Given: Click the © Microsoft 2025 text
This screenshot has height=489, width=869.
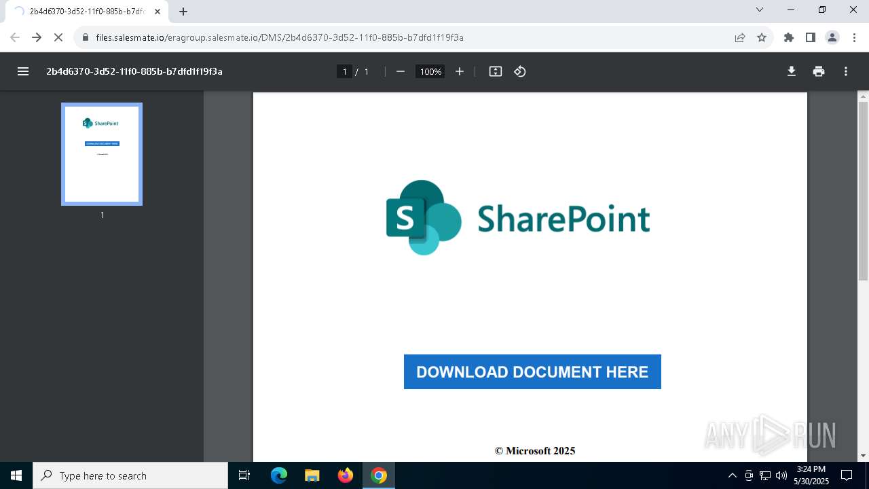Looking at the screenshot, I should point(535,450).
